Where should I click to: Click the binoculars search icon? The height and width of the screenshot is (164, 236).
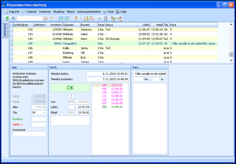13,18
